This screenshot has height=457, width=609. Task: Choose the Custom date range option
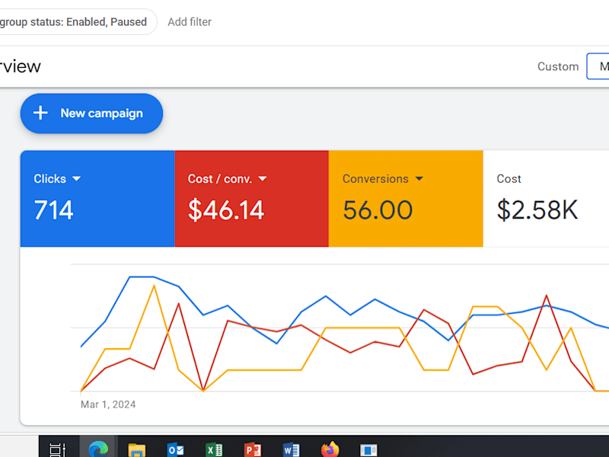click(x=558, y=66)
